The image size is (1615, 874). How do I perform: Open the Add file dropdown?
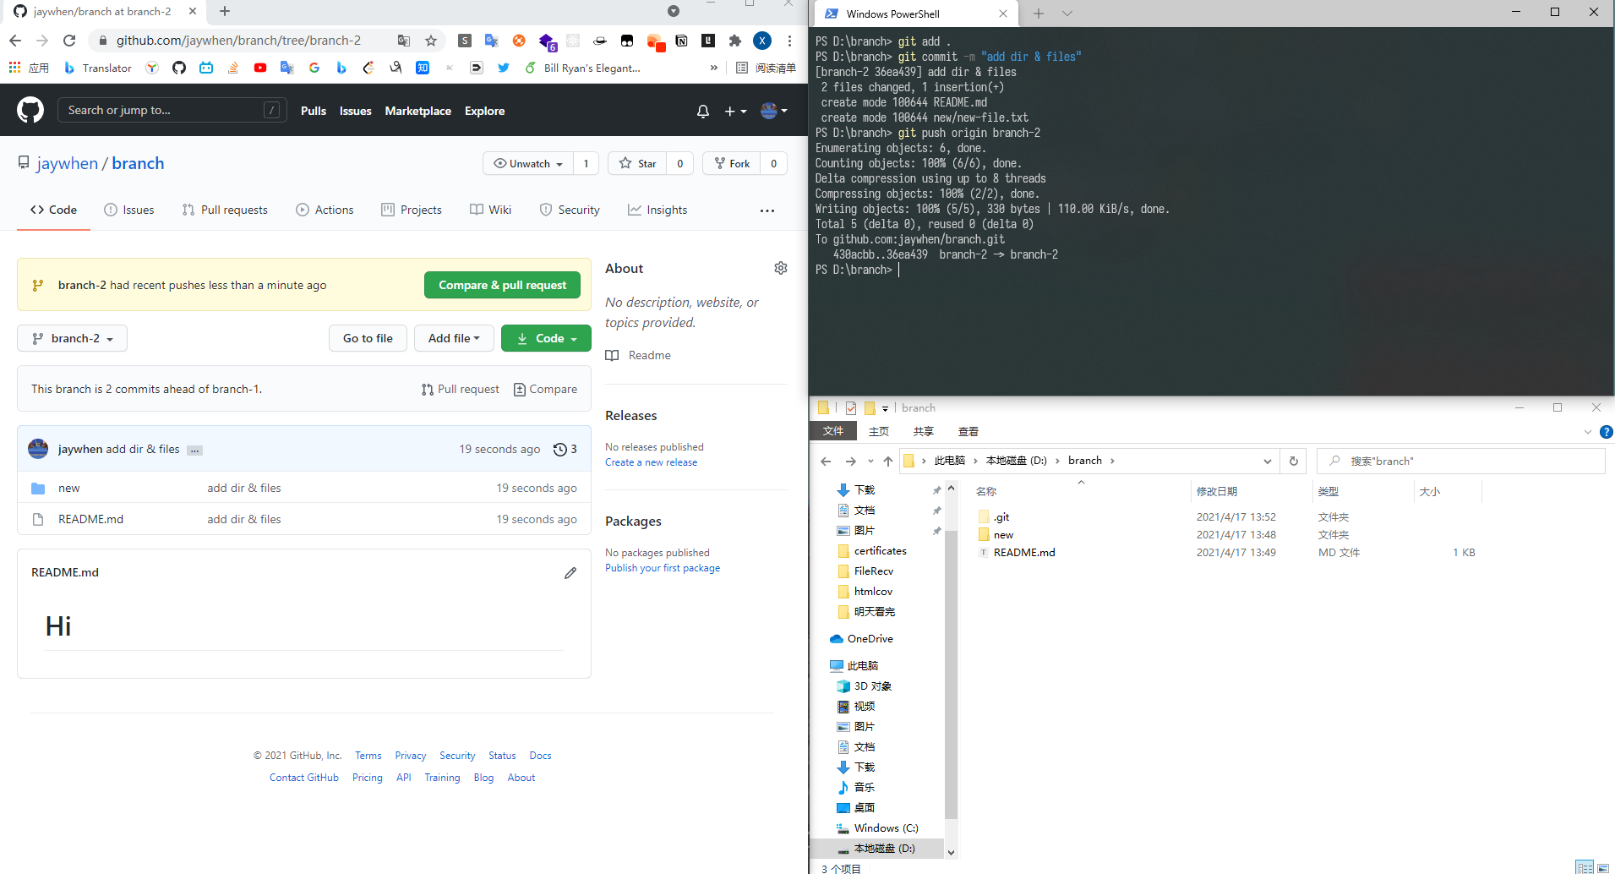coord(454,338)
